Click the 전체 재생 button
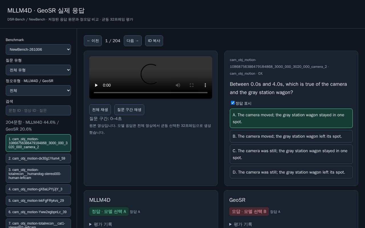This screenshot has width=365, height=228. pyautogui.click(x=100, y=110)
